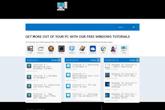Click Windows 7 icon beside Exploring the Start Menu
This screenshot has width=165, height=110.
[29, 86]
